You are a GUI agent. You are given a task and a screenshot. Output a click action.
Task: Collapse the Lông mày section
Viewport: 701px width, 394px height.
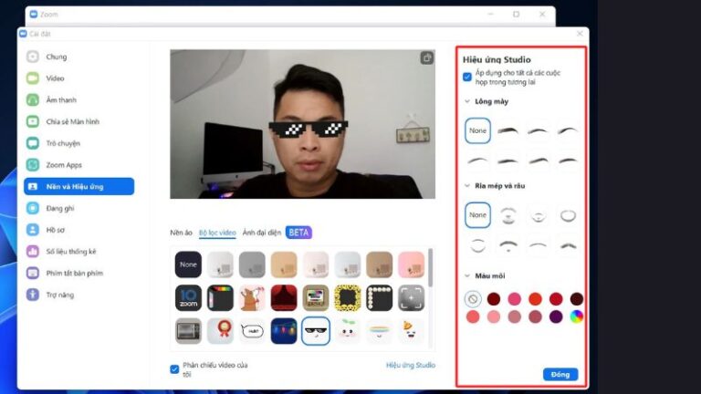467,101
